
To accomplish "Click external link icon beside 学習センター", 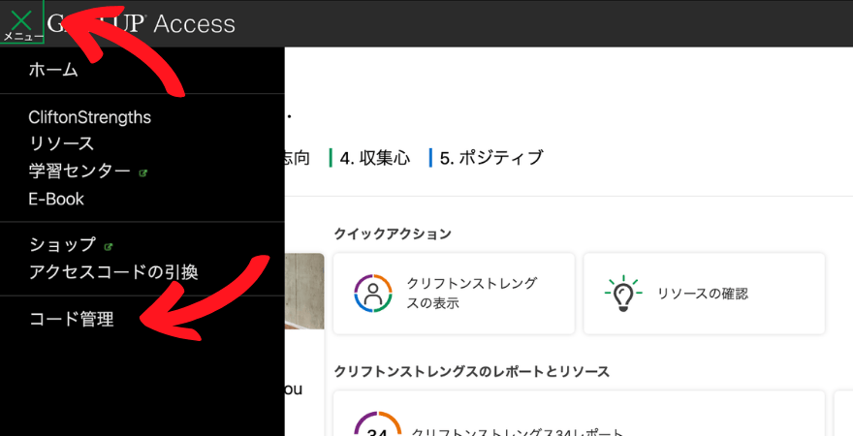I will pyautogui.click(x=143, y=173).
